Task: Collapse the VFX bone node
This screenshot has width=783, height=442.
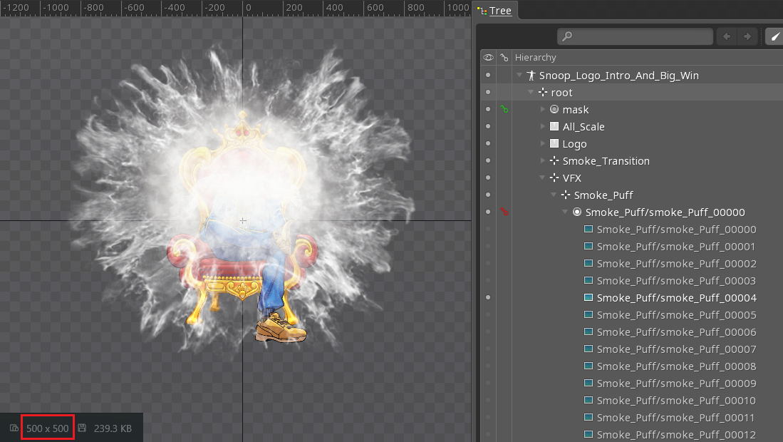Action: pyautogui.click(x=543, y=178)
